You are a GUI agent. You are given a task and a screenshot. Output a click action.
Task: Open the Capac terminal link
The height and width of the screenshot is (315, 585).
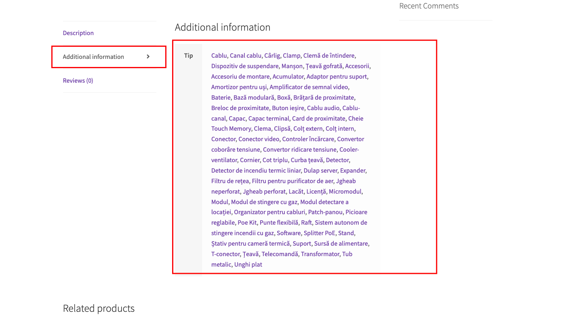pyautogui.click(x=269, y=119)
